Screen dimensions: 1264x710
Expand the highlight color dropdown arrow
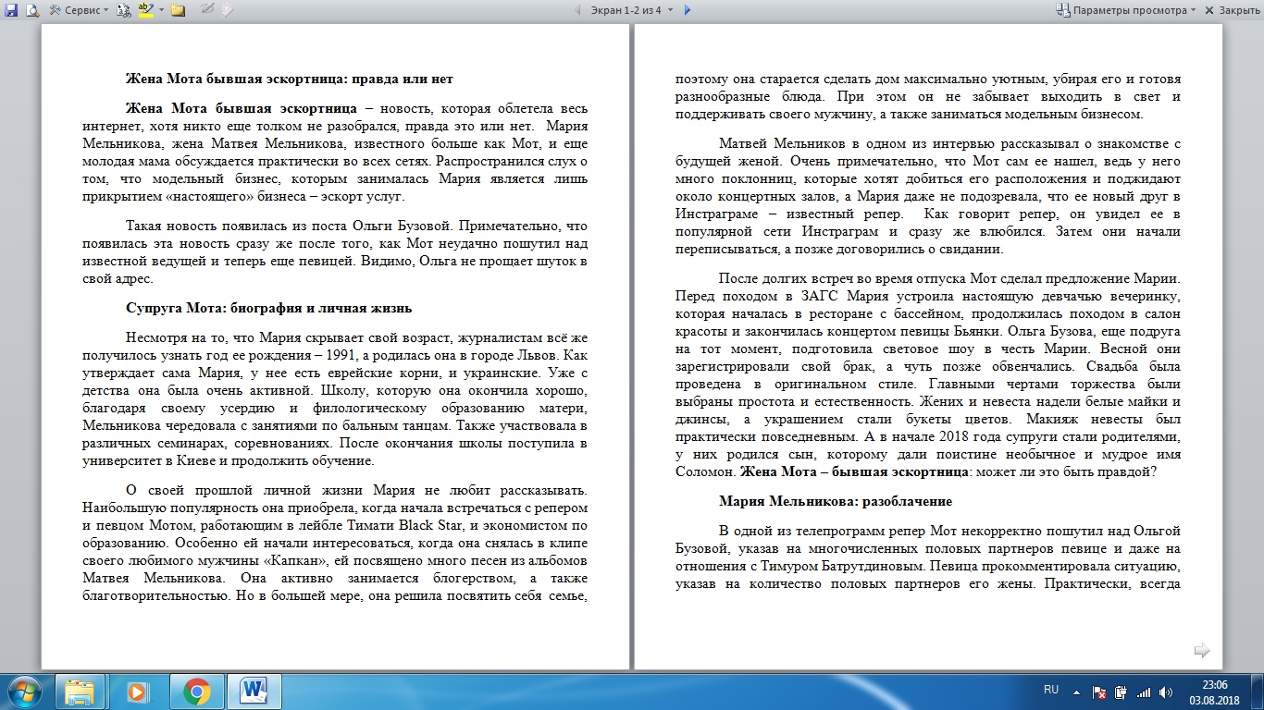coord(161,10)
